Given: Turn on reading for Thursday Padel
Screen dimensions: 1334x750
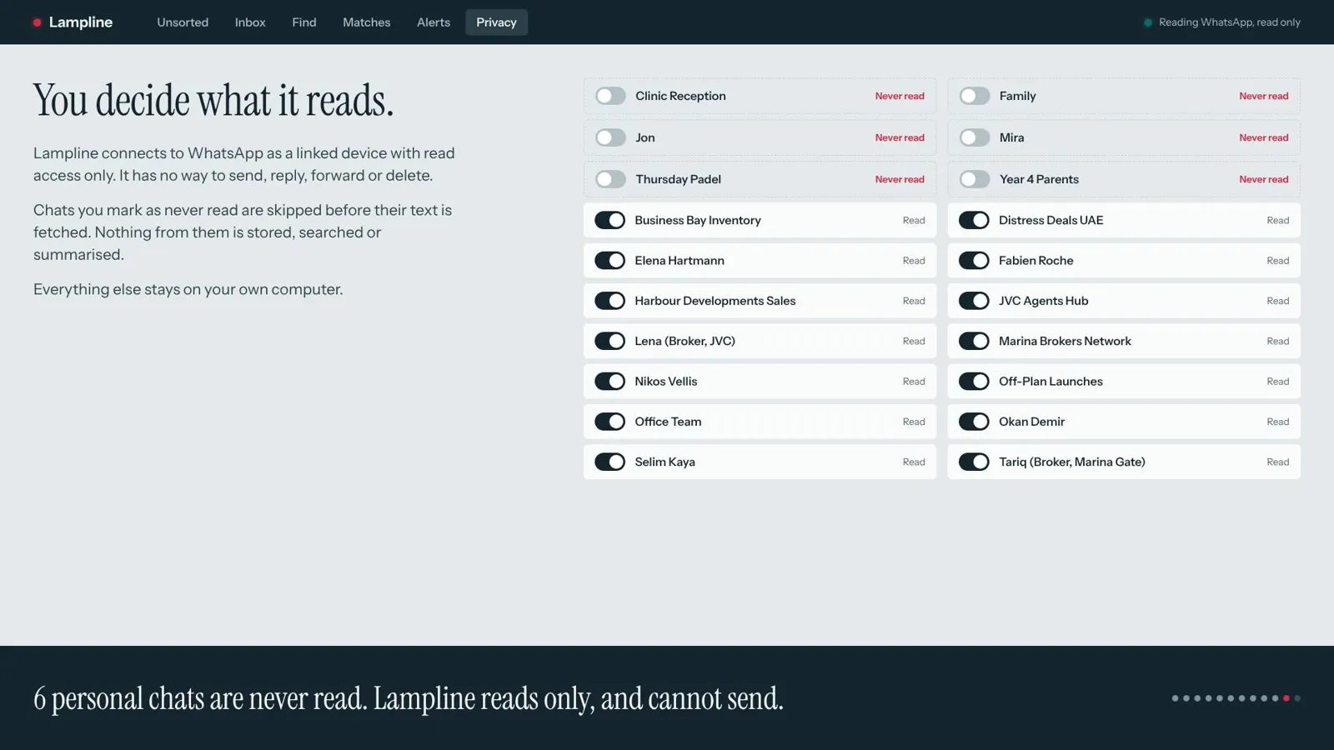Looking at the screenshot, I should click(x=610, y=179).
